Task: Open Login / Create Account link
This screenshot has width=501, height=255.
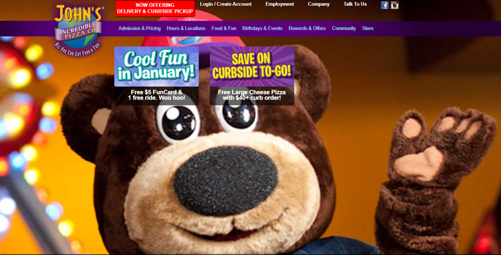Action: [226, 4]
